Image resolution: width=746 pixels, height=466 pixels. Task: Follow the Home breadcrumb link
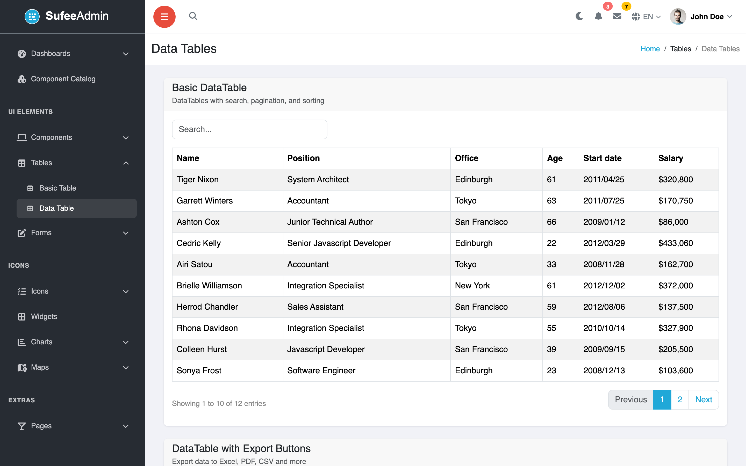[x=650, y=49]
